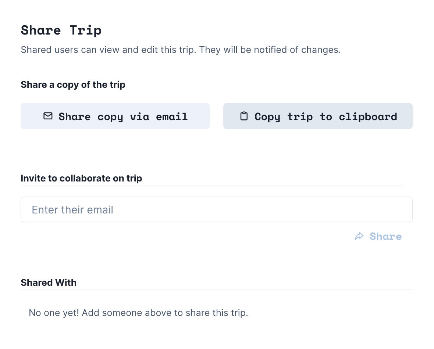Select the 'Invite to collaborate on trip' heading
This screenshot has height=349, width=434.
[x=81, y=178]
